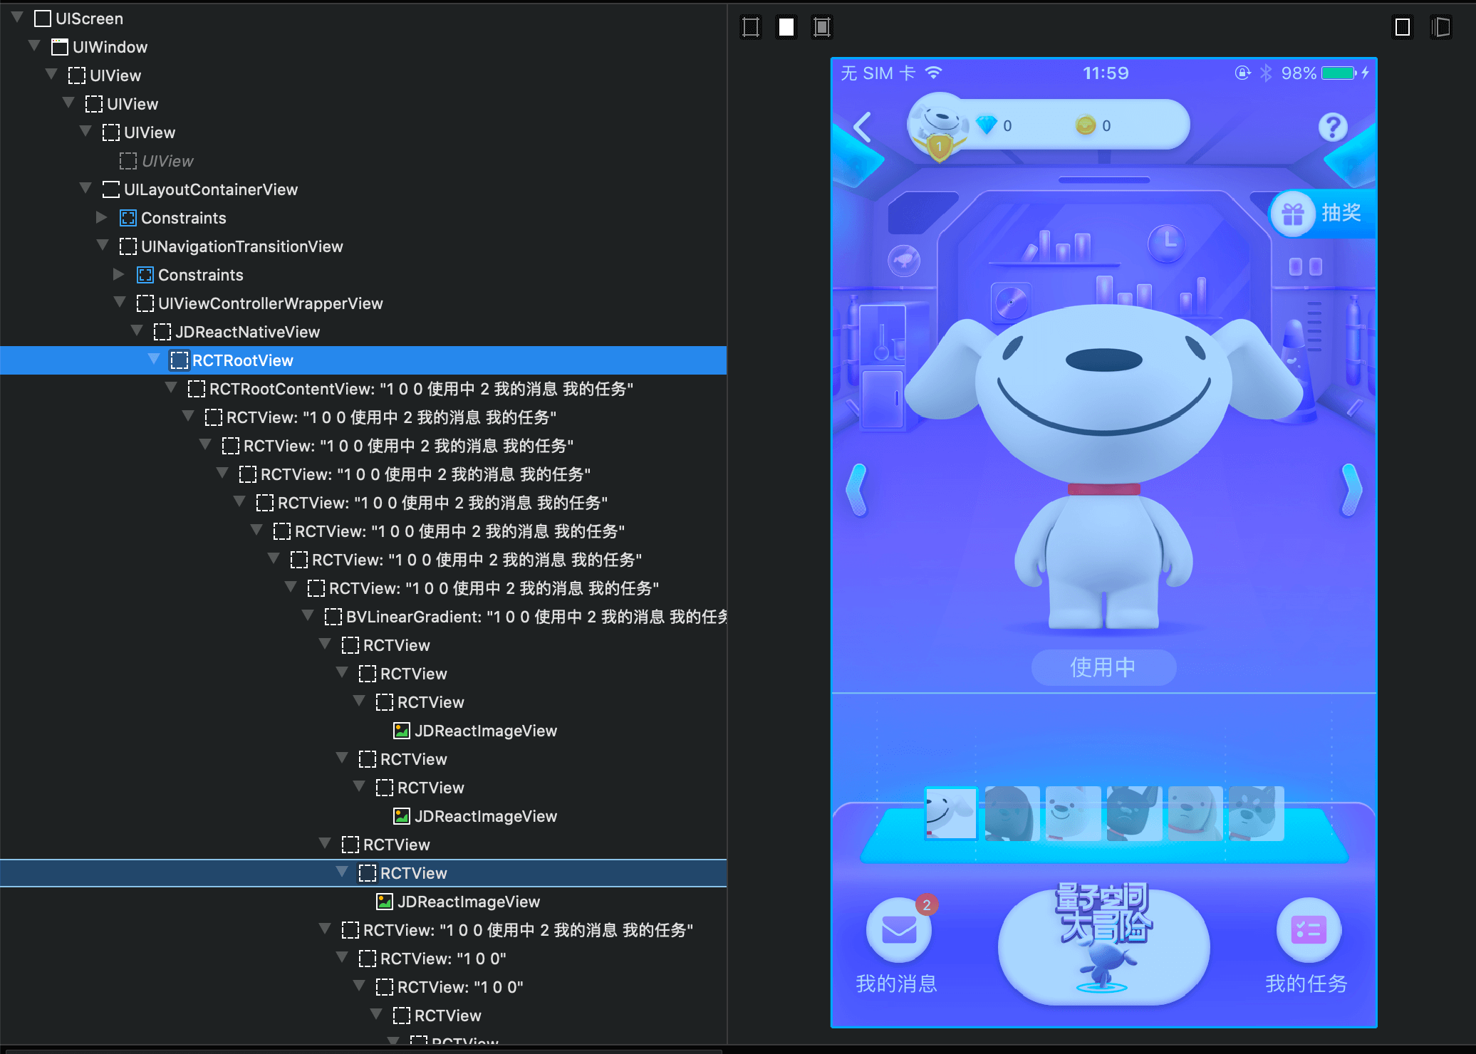
Task: Collapse the UIWindow tree node
Action: click(x=34, y=46)
